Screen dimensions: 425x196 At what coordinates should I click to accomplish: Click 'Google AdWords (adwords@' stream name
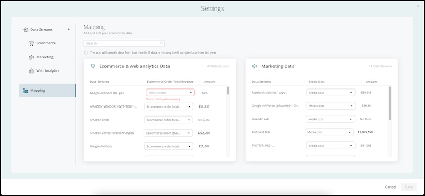click(x=276, y=106)
